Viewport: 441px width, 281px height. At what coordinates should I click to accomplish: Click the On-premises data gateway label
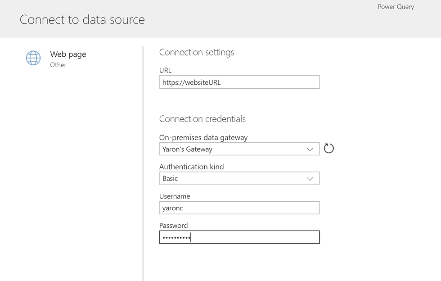pyautogui.click(x=203, y=137)
